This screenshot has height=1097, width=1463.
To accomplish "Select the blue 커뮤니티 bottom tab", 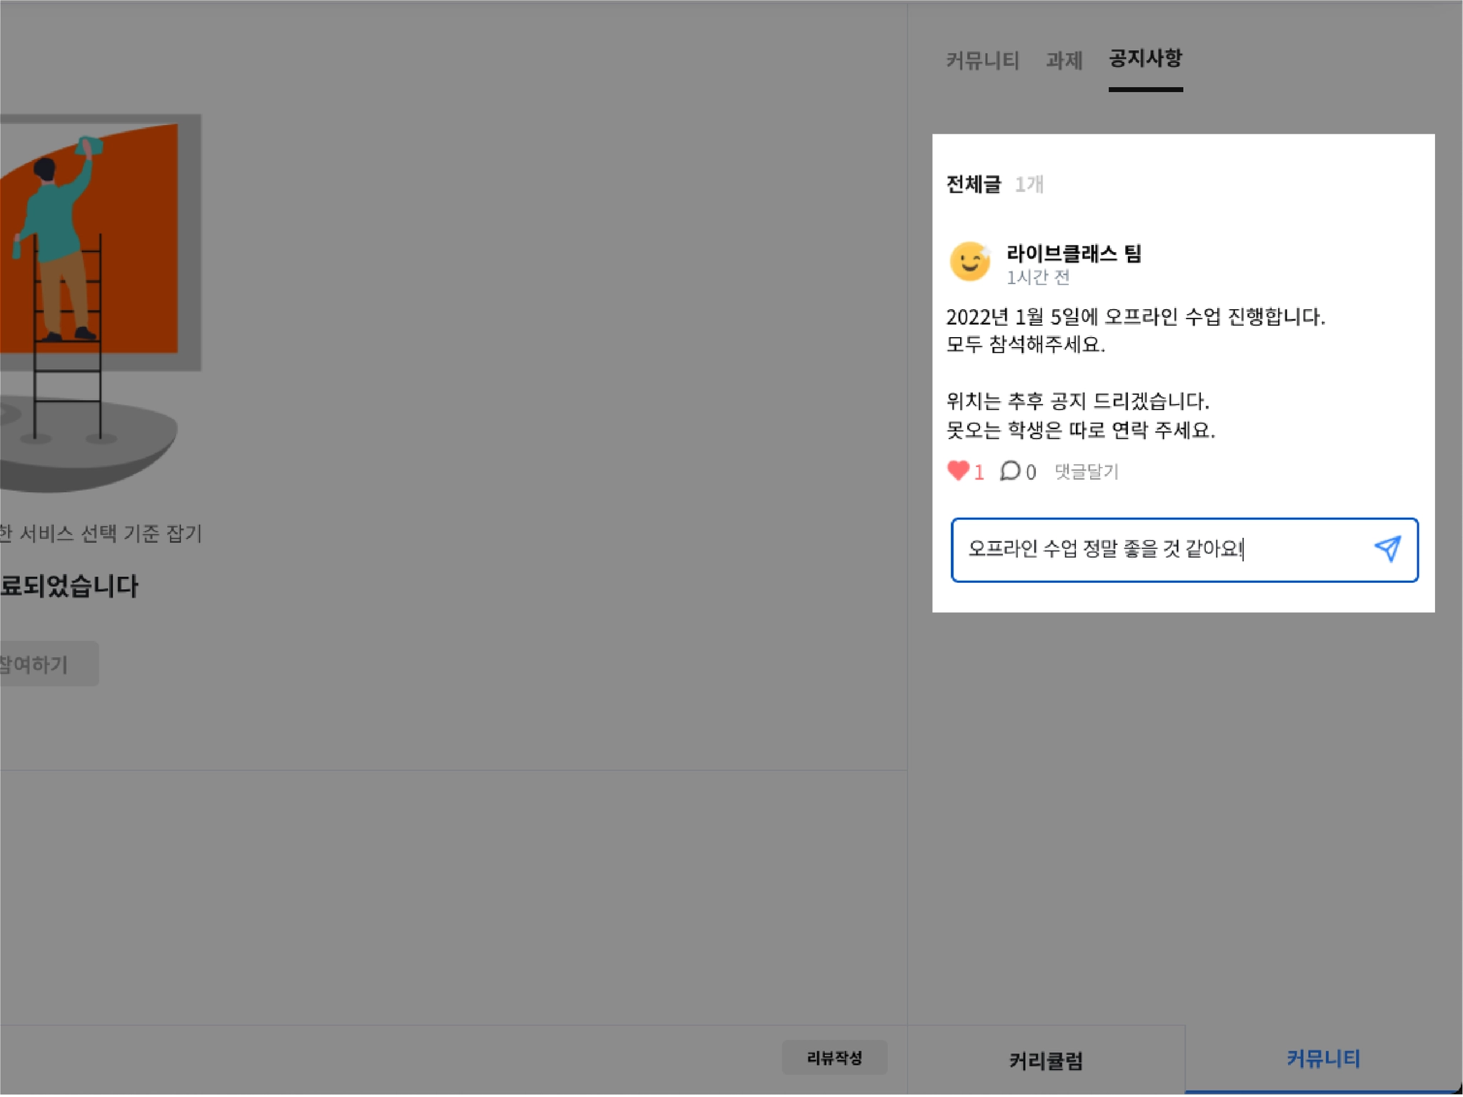I will (1323, 1058).
